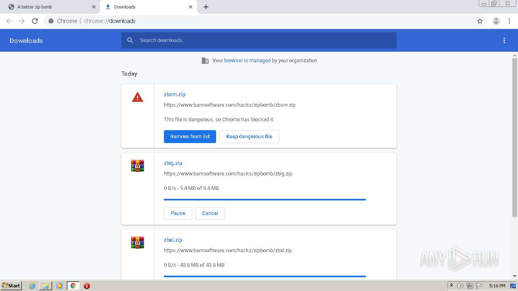The image size is (518, 291).
Task: Switch to the 'A better zip bomb' tab
Action: point(50,7)
